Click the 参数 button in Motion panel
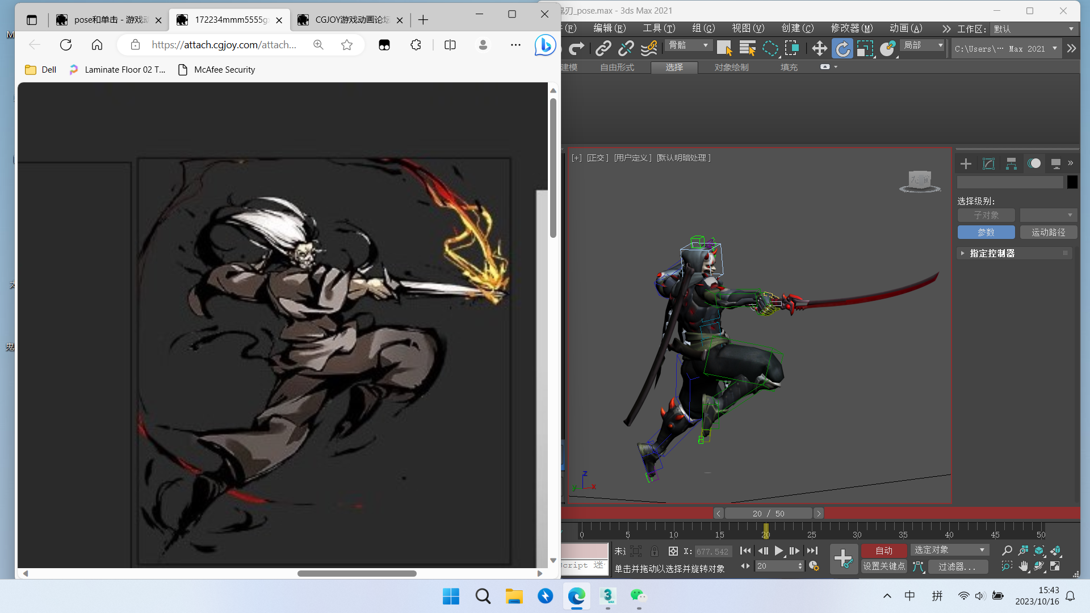 coord(986,232)
